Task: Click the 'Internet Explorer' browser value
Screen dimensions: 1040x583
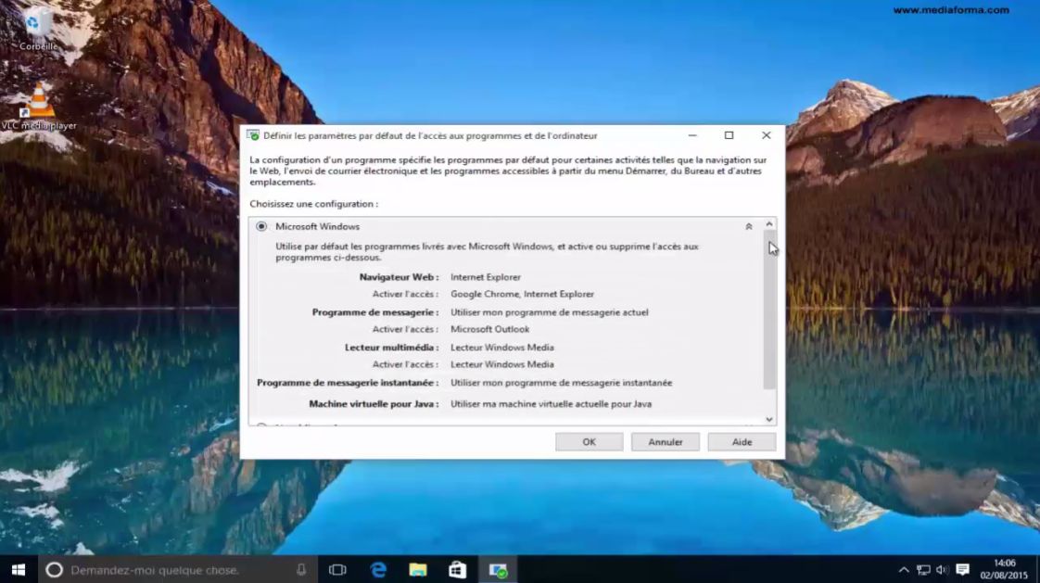Action: point(486,277)
